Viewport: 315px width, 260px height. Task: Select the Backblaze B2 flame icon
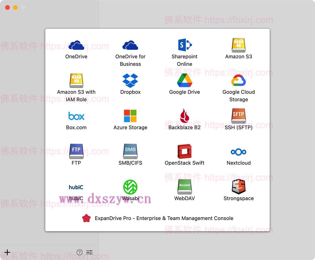pyautogui.click(x=185, y=116)
